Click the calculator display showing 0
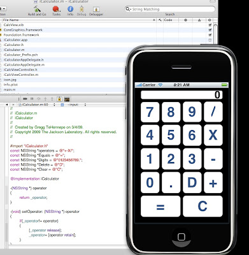The image size is (249, 255). click(181, 95)
